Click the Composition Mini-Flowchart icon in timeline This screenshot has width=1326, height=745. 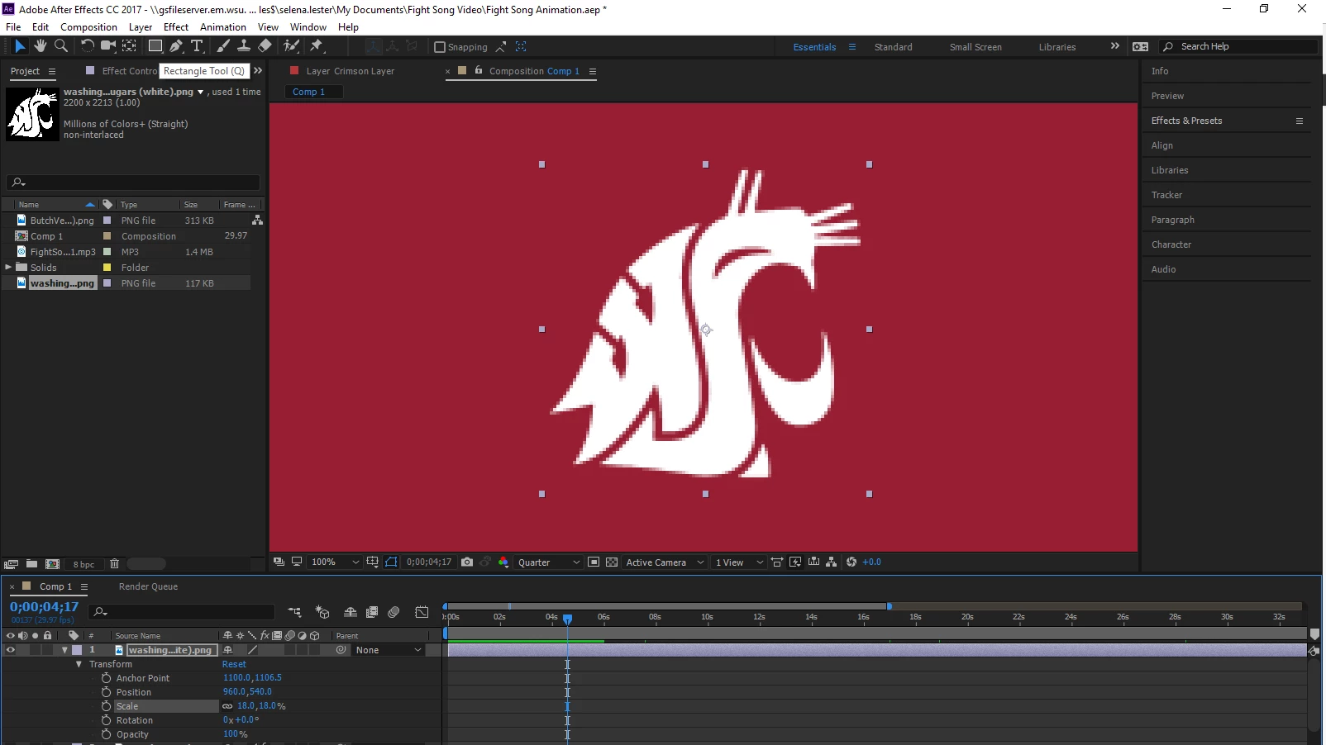click(x=294, y=612)
